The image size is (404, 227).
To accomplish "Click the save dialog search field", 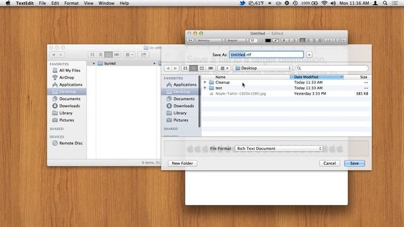I will [332, 68].
